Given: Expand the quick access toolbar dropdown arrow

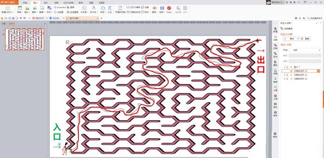Looking at the screenshot, I should (30, 18).
